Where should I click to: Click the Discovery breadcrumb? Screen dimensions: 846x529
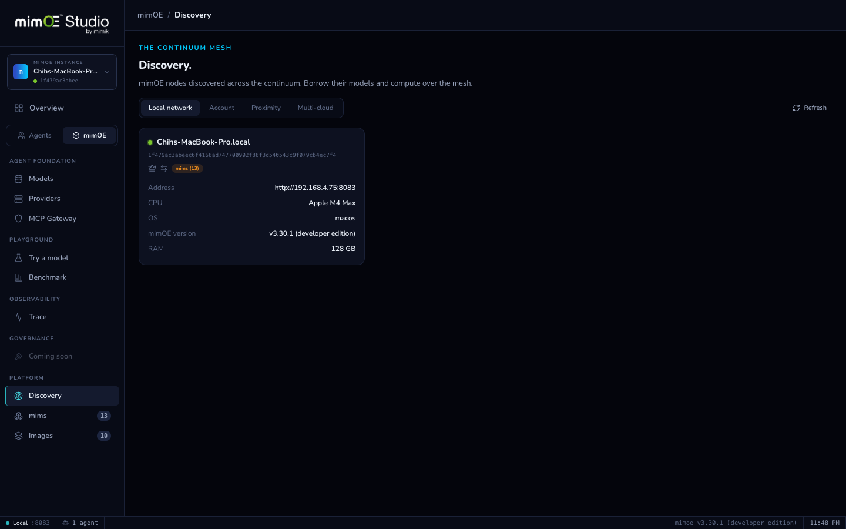193,15
